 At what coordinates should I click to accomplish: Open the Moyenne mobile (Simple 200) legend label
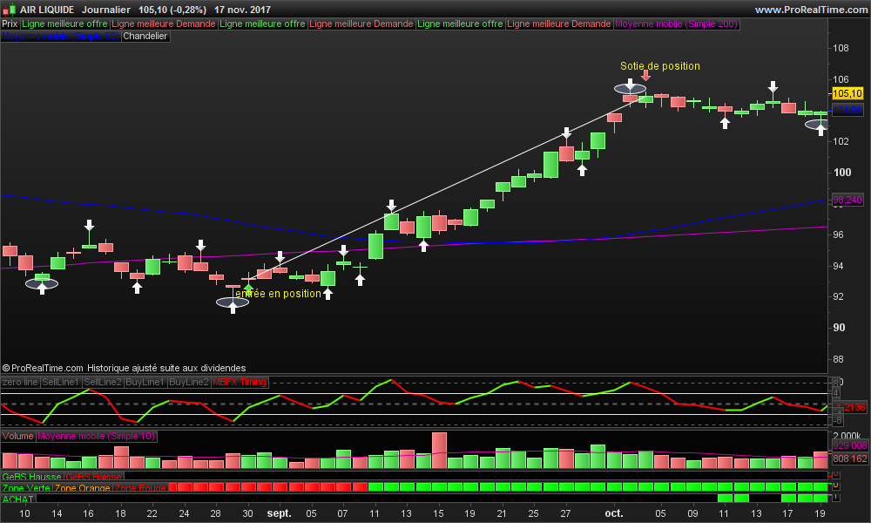pos(676,24)
